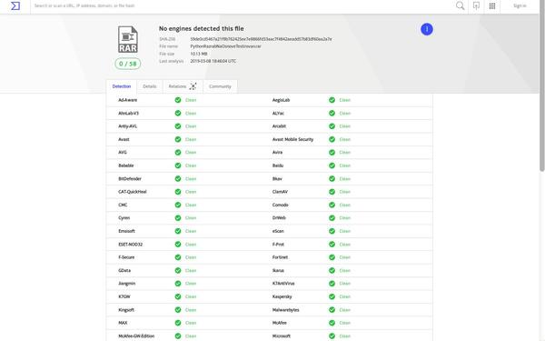This screenshot has width=545, height=341.
Task: Select the last analysis UTC timestamp
Action: pos(213,61)
